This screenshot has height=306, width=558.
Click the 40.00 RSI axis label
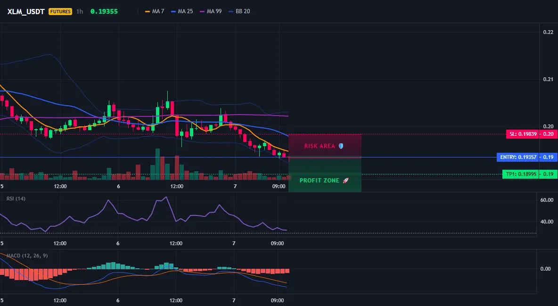point(547,222)
